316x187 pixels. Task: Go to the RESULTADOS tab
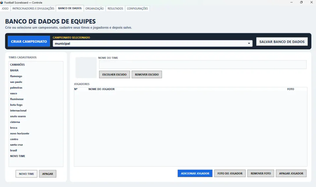pos(115,9)
